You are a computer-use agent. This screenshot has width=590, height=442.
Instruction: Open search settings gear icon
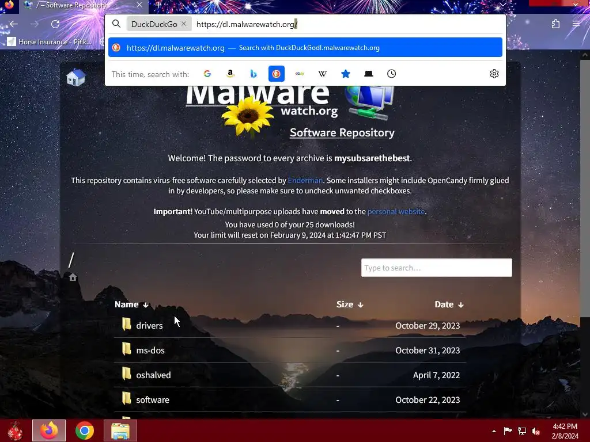pos(494,74)
